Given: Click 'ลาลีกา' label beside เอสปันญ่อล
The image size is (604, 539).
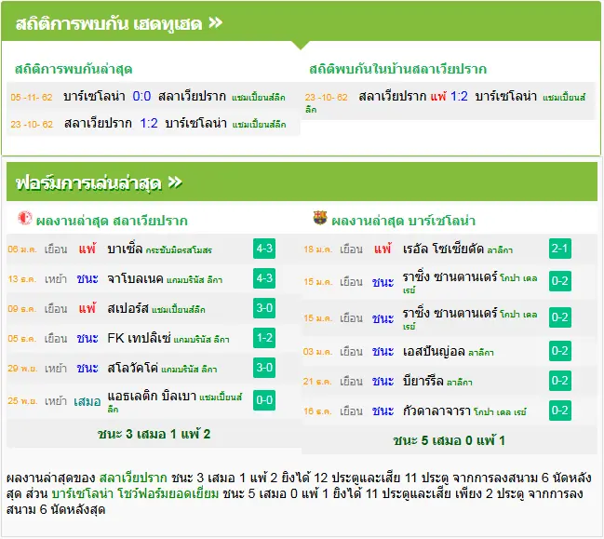Looking at the screenshot, I should coord(481,352).
